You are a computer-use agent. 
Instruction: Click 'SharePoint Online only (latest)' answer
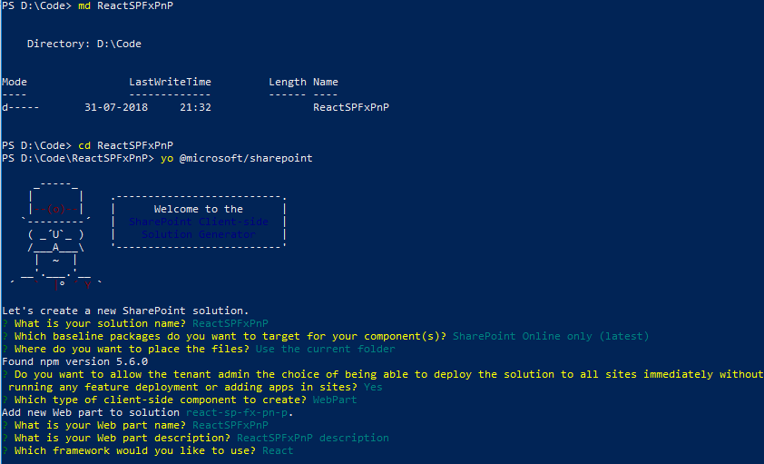(x=551, y=336)
